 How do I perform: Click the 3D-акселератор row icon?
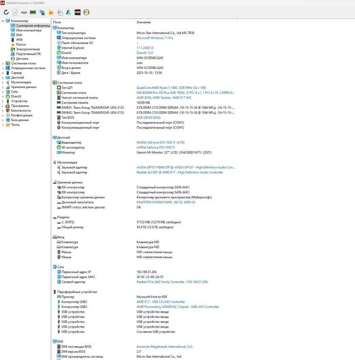tap(59, 147)
